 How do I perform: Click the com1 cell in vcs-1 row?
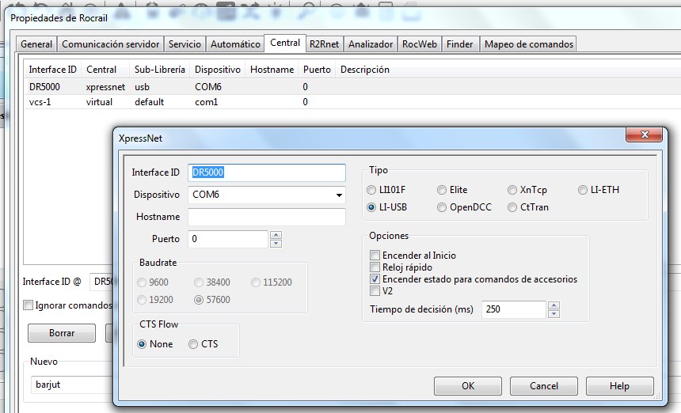tap(207, 102)
